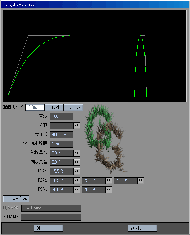Confirm with the OK button
The width and height of the screenshot is (190, 235).
(x=48, y=228)
